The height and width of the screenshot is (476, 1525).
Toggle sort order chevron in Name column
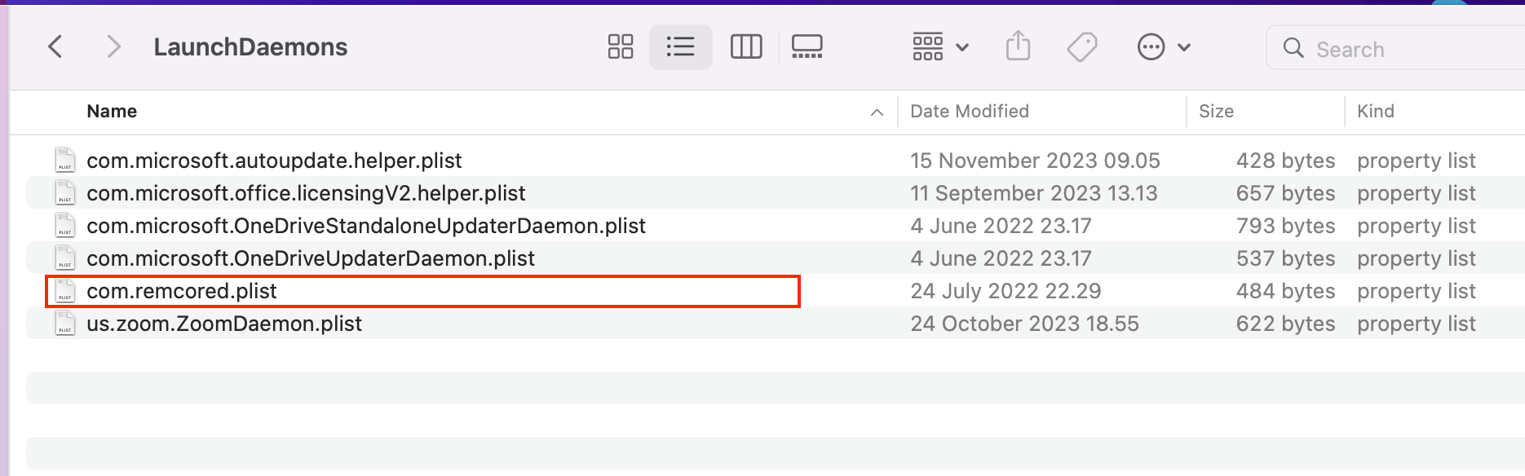(x=877, y=112)
